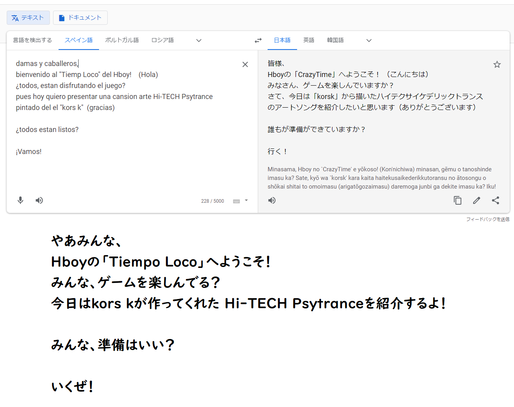Swap source and target languages
This screenshot has height=407, width=514.
tap(258, 40)
